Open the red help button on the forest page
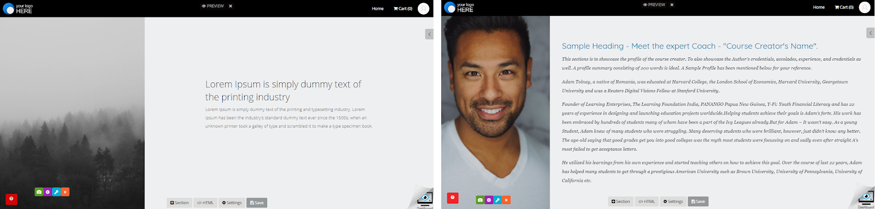 click(x=11, y=199)
